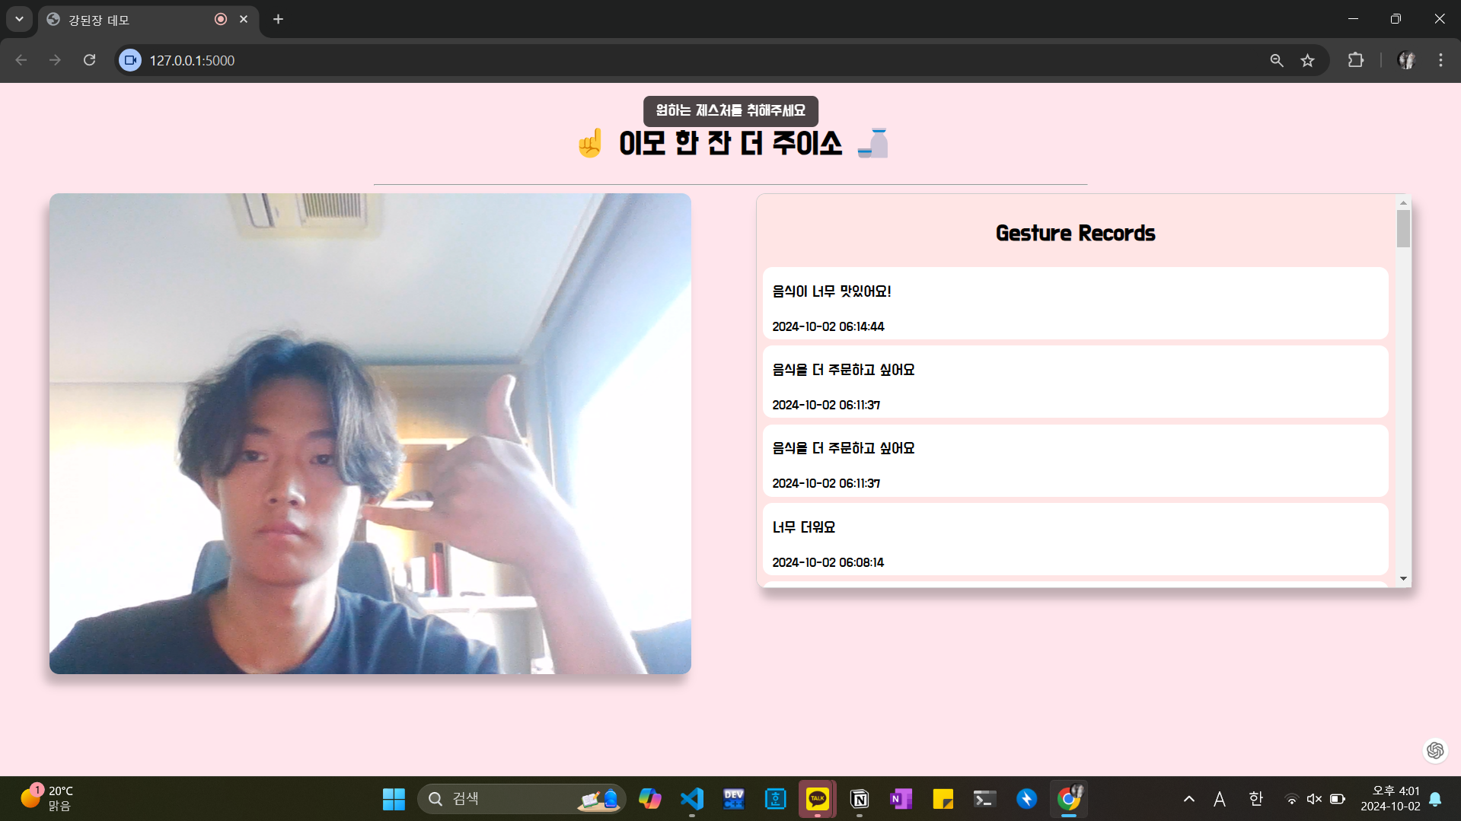Reload the current page
1461x821 pixels.
point(89,60)
